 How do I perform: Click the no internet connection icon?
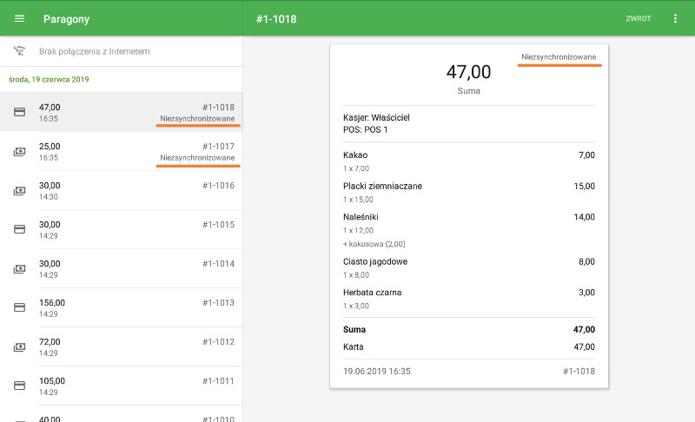click(19, 51)
